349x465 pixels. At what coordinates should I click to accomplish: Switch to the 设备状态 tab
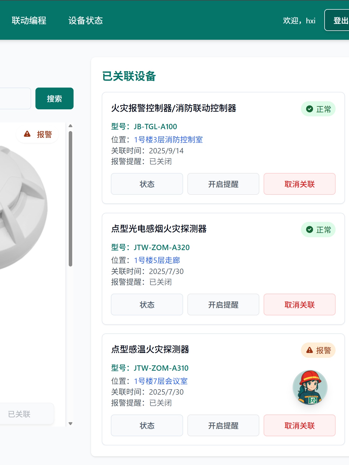click(x=85, y=20)
